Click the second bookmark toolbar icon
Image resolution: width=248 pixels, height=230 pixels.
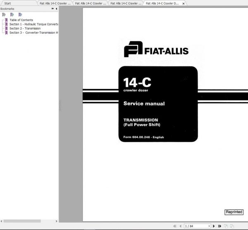pos(12,15)
